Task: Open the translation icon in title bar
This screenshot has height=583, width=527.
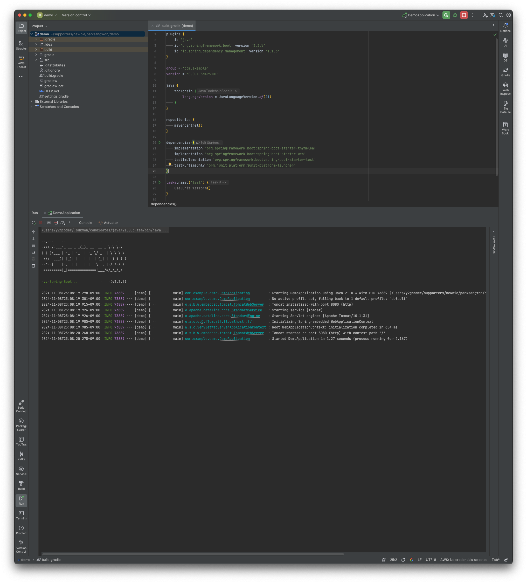Action: click(493, 15)
